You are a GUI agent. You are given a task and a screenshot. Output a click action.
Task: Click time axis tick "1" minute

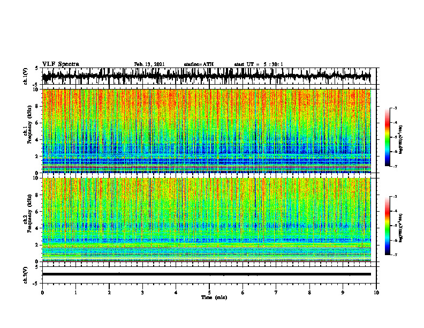pyautogui.click(x=75, y=293)
